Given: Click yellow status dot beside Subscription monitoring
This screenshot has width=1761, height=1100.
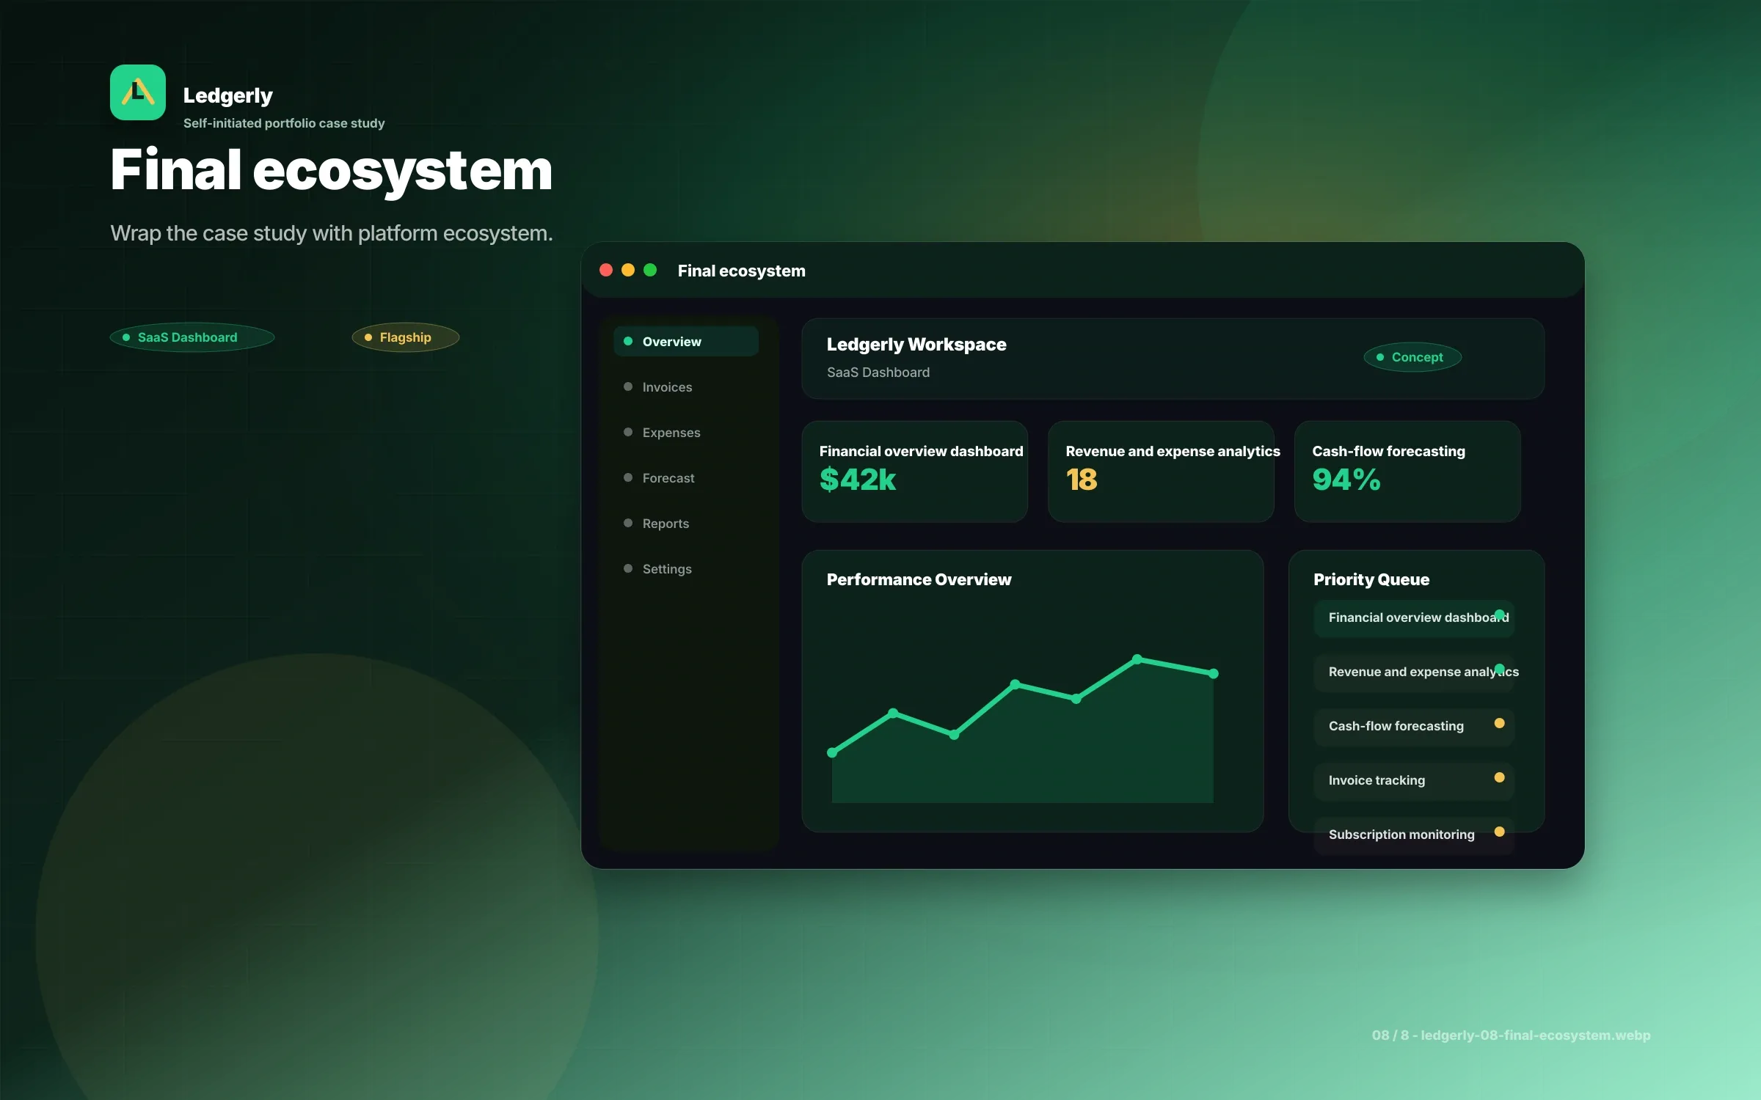Looking at the screenshot, I should click(1499, 832).
